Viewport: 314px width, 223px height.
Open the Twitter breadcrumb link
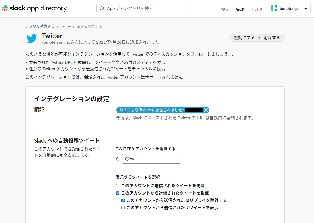65,26
